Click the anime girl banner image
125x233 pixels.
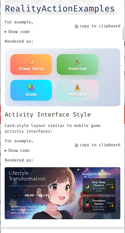pyautogui.click(x=63, y=193)
